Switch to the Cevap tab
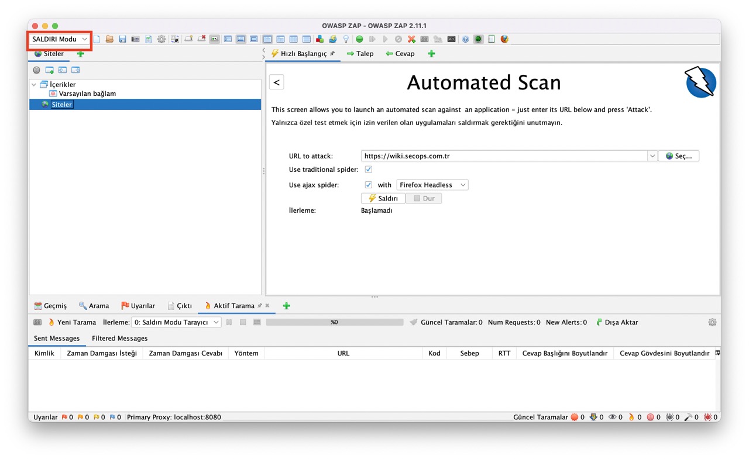Image resolution: width=749 pixels, height=459 pixels. coord(400,54)
